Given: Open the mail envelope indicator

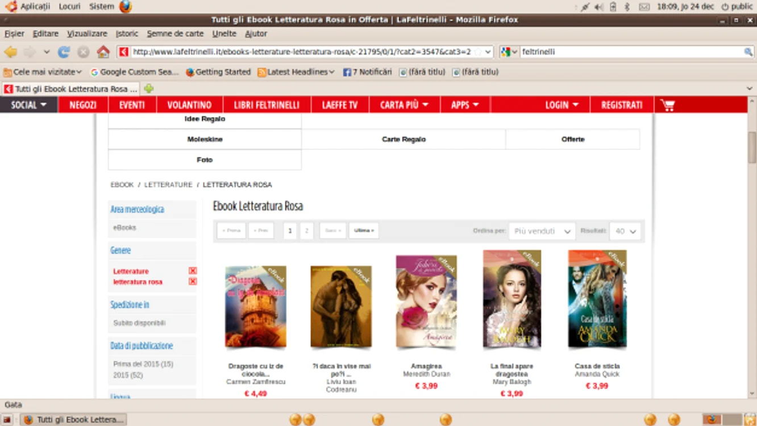Looking at the screenshot, I should tap(644, 7).
